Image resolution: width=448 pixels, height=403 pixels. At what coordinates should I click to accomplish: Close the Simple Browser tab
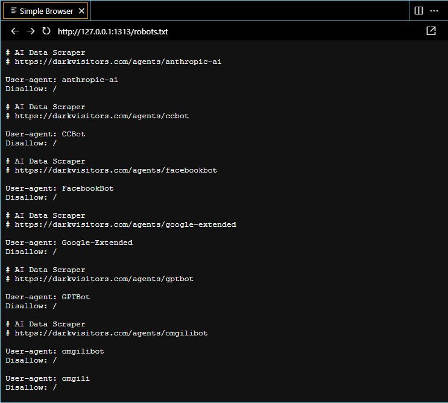click(81, 11)
